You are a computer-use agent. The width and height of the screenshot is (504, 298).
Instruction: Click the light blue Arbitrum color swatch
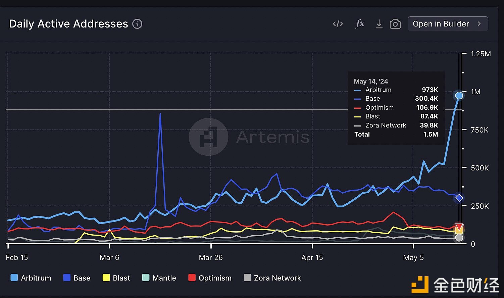coord(14,278)
